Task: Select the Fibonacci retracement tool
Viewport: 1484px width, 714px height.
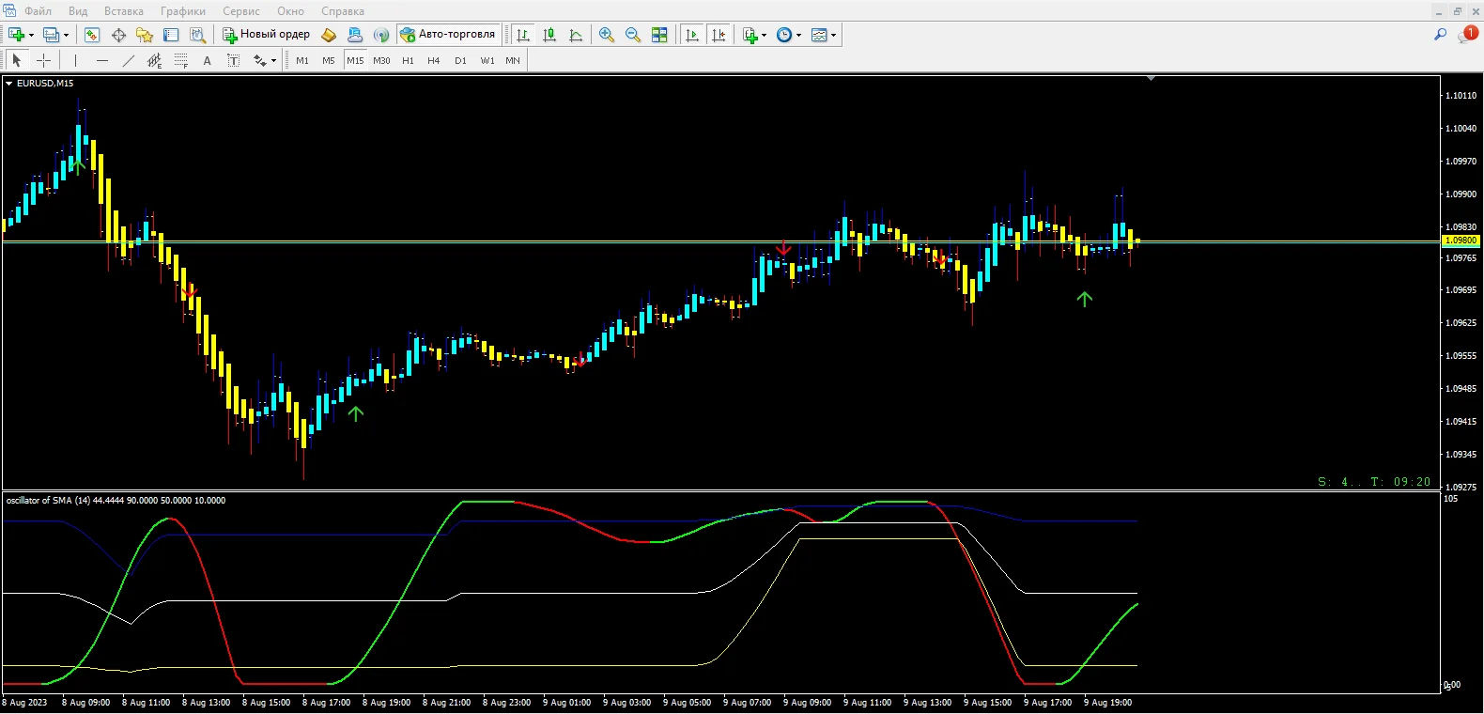Action: click(181, 60)
